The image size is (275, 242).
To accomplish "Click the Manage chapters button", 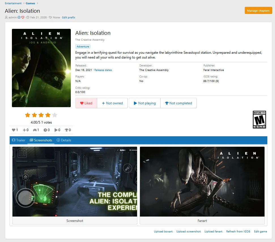I will tap(258, 10).
